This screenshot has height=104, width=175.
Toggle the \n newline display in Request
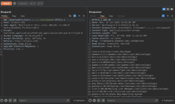(x=79, y=16)
